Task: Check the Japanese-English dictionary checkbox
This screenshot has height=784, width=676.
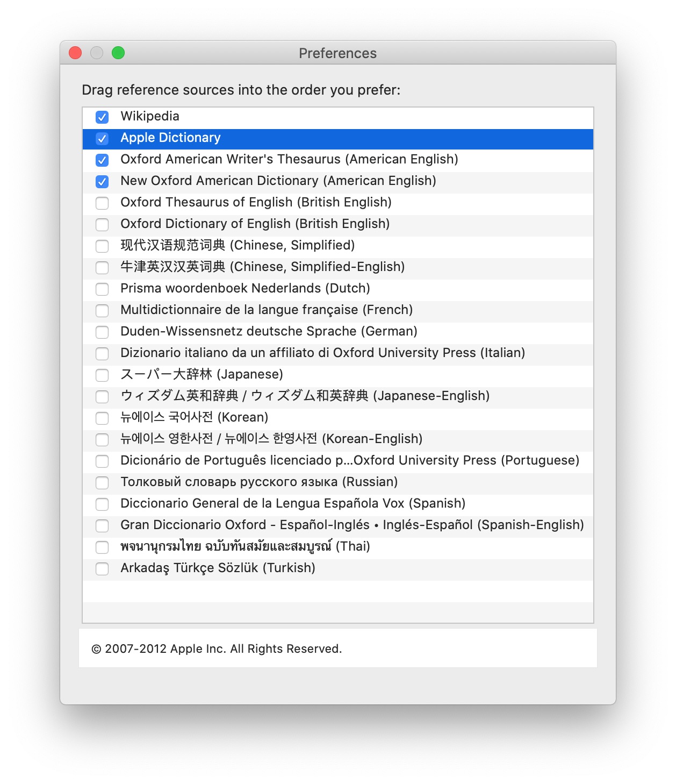Action: pos(102,396)
